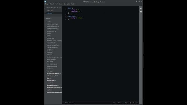
Task: Open the Dosya menu
Action: click(x=47, y=4)
